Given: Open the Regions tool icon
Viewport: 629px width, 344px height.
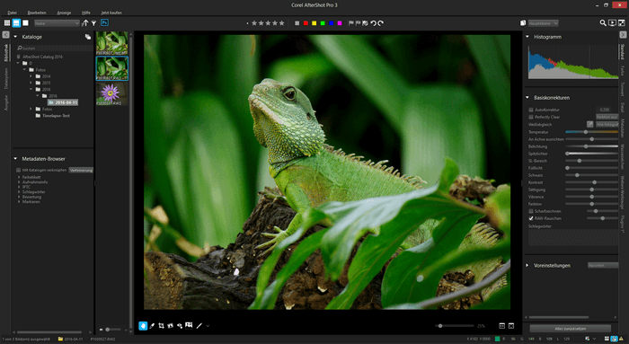Looking at the screenshot, I should coord(189,325).
